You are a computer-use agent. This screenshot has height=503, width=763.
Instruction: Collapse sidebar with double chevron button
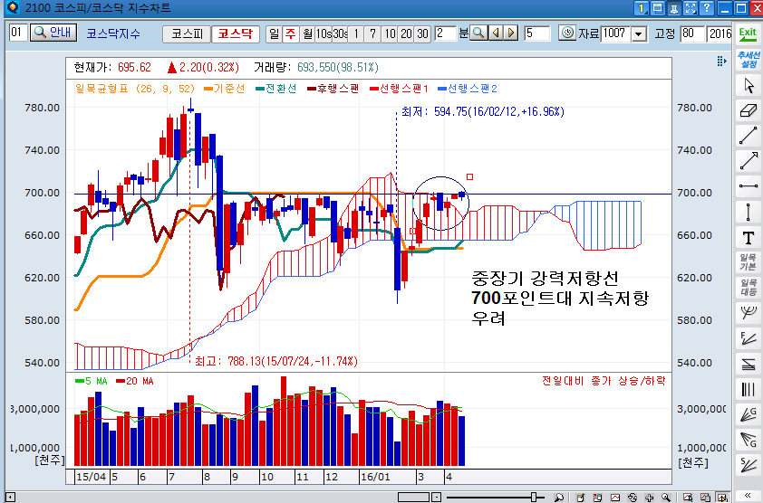(749, 495)
